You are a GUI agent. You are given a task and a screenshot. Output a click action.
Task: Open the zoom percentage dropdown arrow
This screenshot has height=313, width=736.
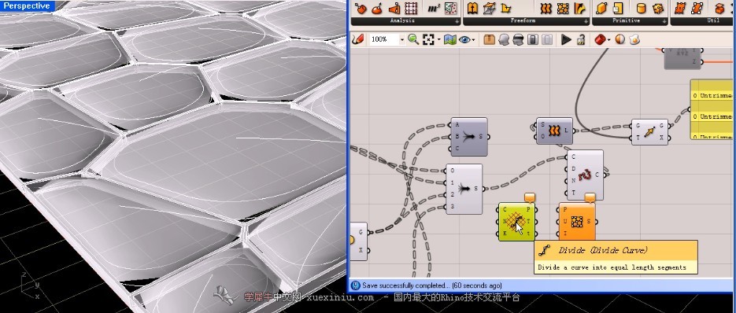point(401,40)
